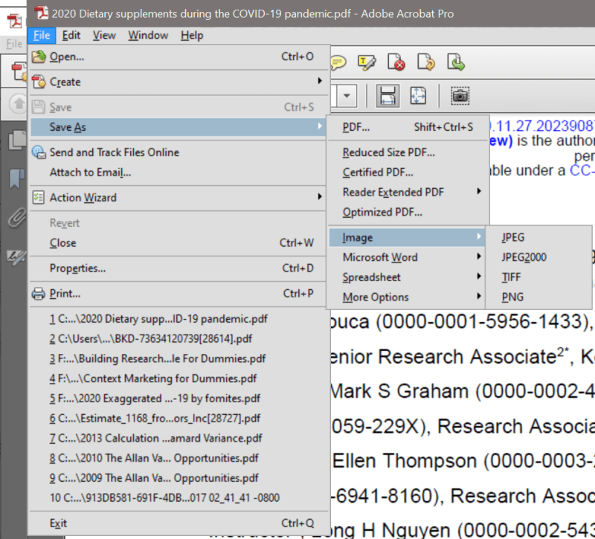Open document Properties

(x=178, y=268)
